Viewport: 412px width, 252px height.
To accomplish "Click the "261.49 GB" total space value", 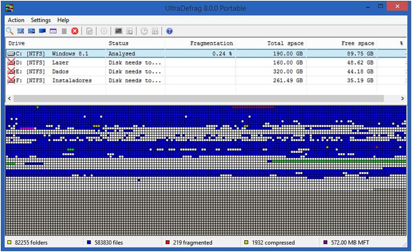I will pyautogui.click(x=288, y=81).
